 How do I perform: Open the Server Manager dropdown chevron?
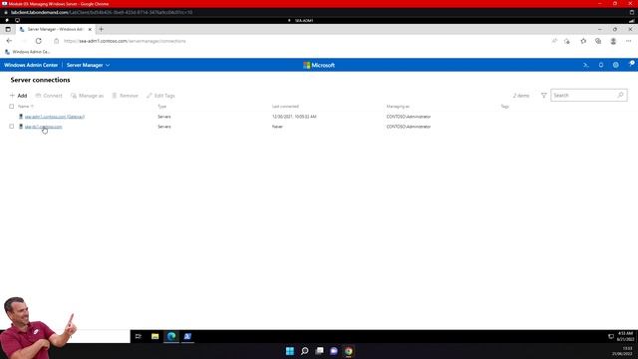[108, 65]
